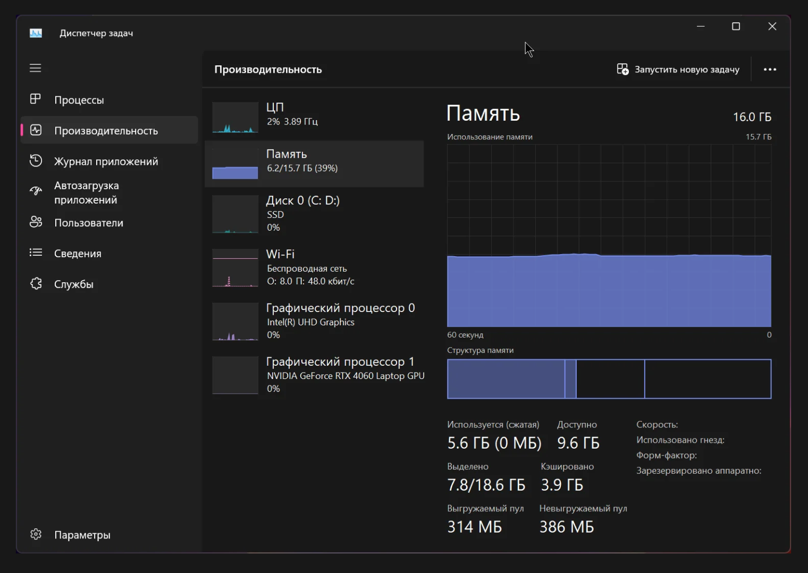Select the Автозагрузка приложений icon
Screen dimensions: 808x573
click(x=35, y=191)
